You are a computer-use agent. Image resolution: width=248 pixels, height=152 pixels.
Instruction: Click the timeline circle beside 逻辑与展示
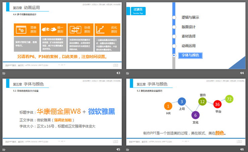coord(174,17)
